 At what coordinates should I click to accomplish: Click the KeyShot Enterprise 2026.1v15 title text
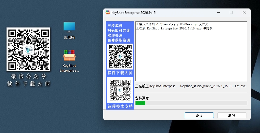coord(134,13)
